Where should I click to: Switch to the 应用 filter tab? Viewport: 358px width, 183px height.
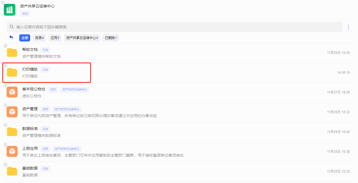pyautogui.click(x=55, y=38)
